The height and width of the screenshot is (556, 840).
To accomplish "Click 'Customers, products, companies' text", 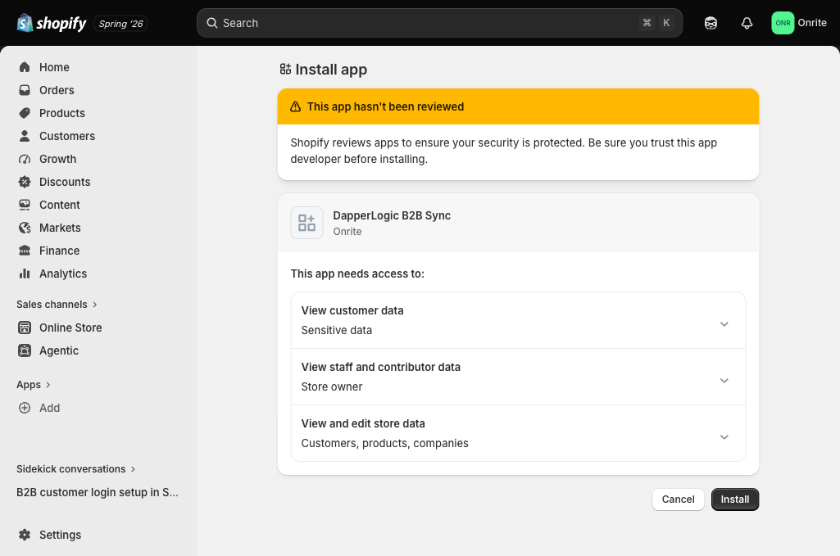I will point(384,443).
